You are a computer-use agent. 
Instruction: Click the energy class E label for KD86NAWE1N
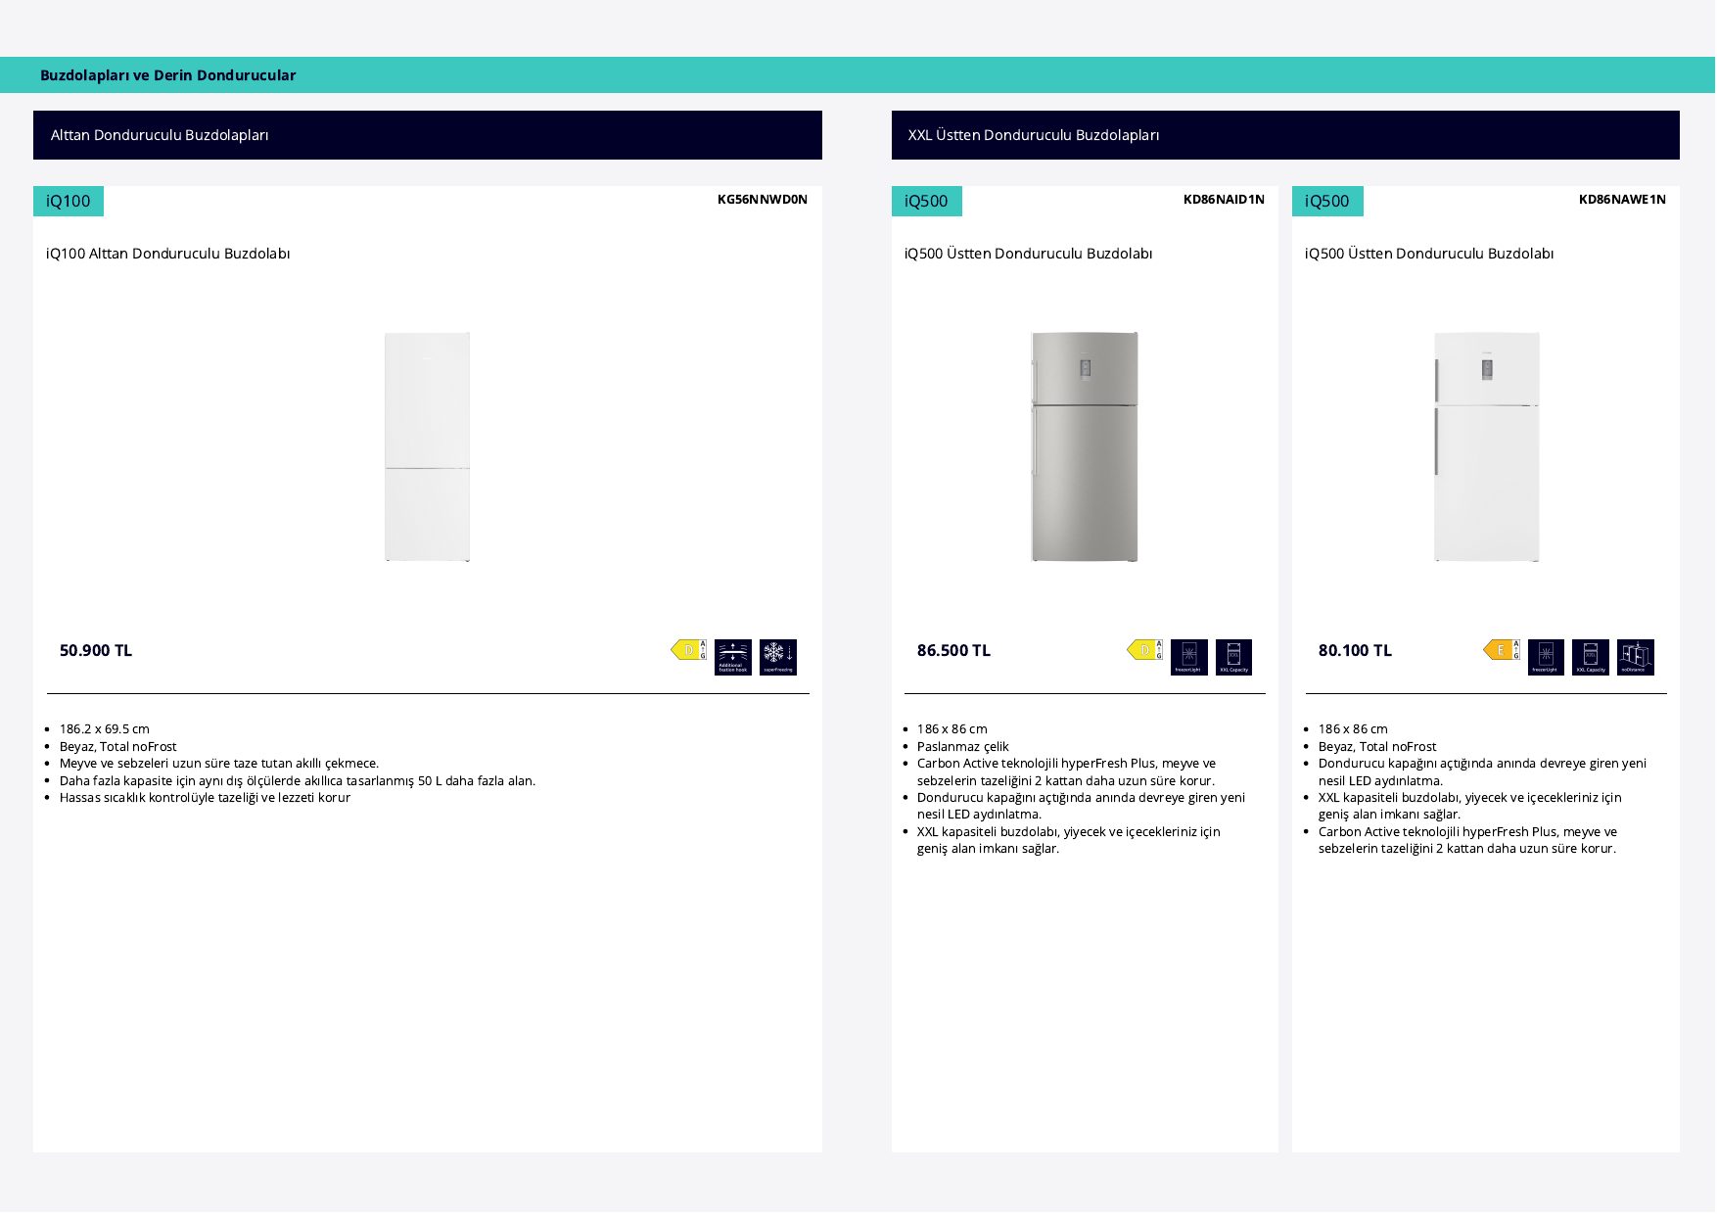pyautogui.click(x=1502, y=650)
